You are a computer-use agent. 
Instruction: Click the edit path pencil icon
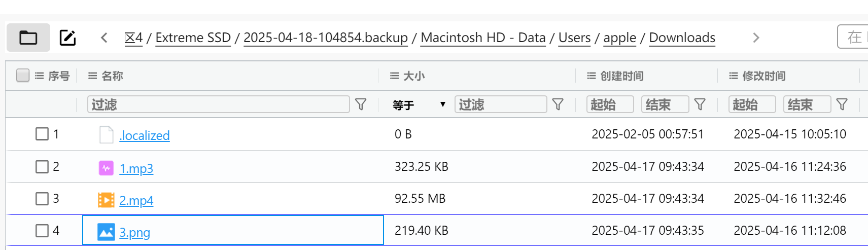pyautogui.click(x=67, y=38)
